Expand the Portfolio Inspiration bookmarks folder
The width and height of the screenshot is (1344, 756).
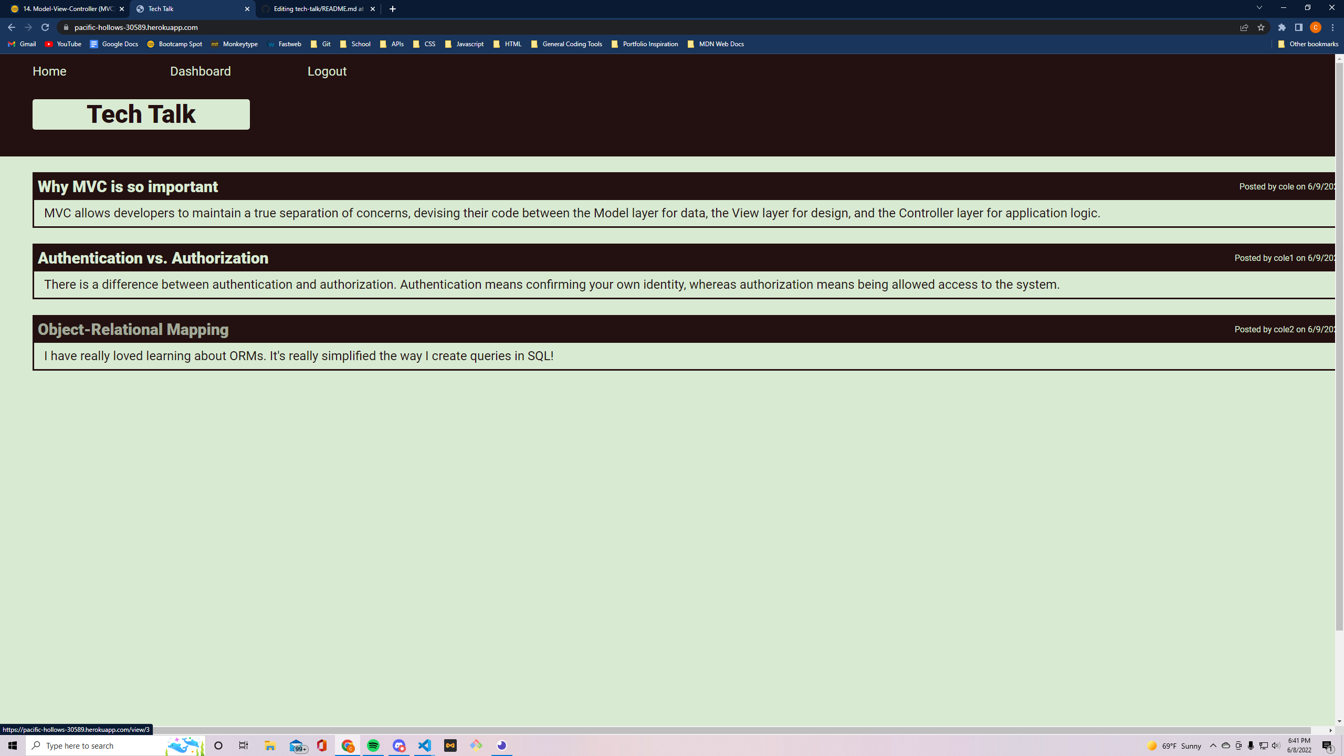[645, 44]
